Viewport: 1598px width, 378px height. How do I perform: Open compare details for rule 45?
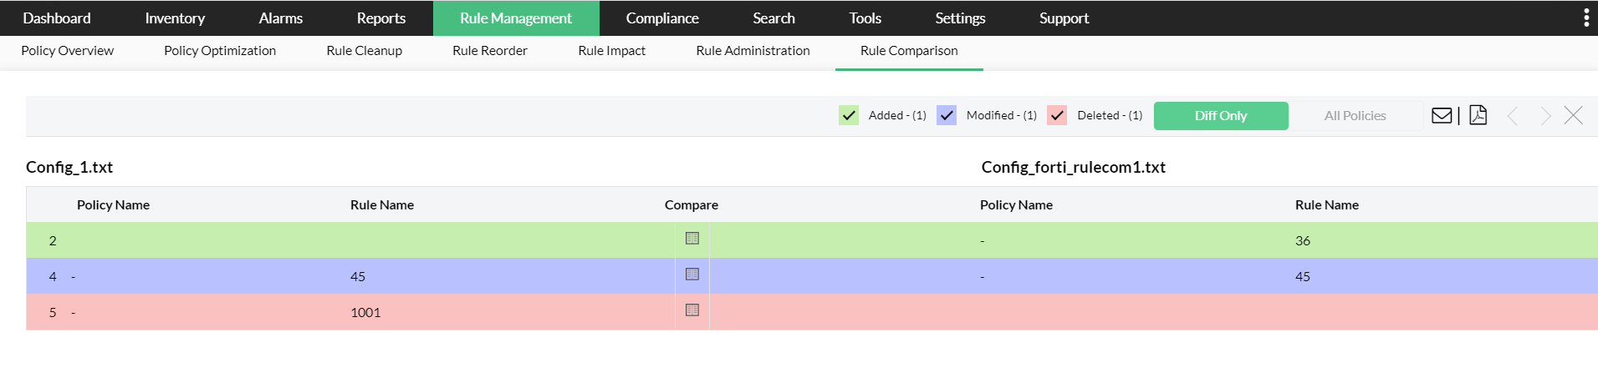692,275
